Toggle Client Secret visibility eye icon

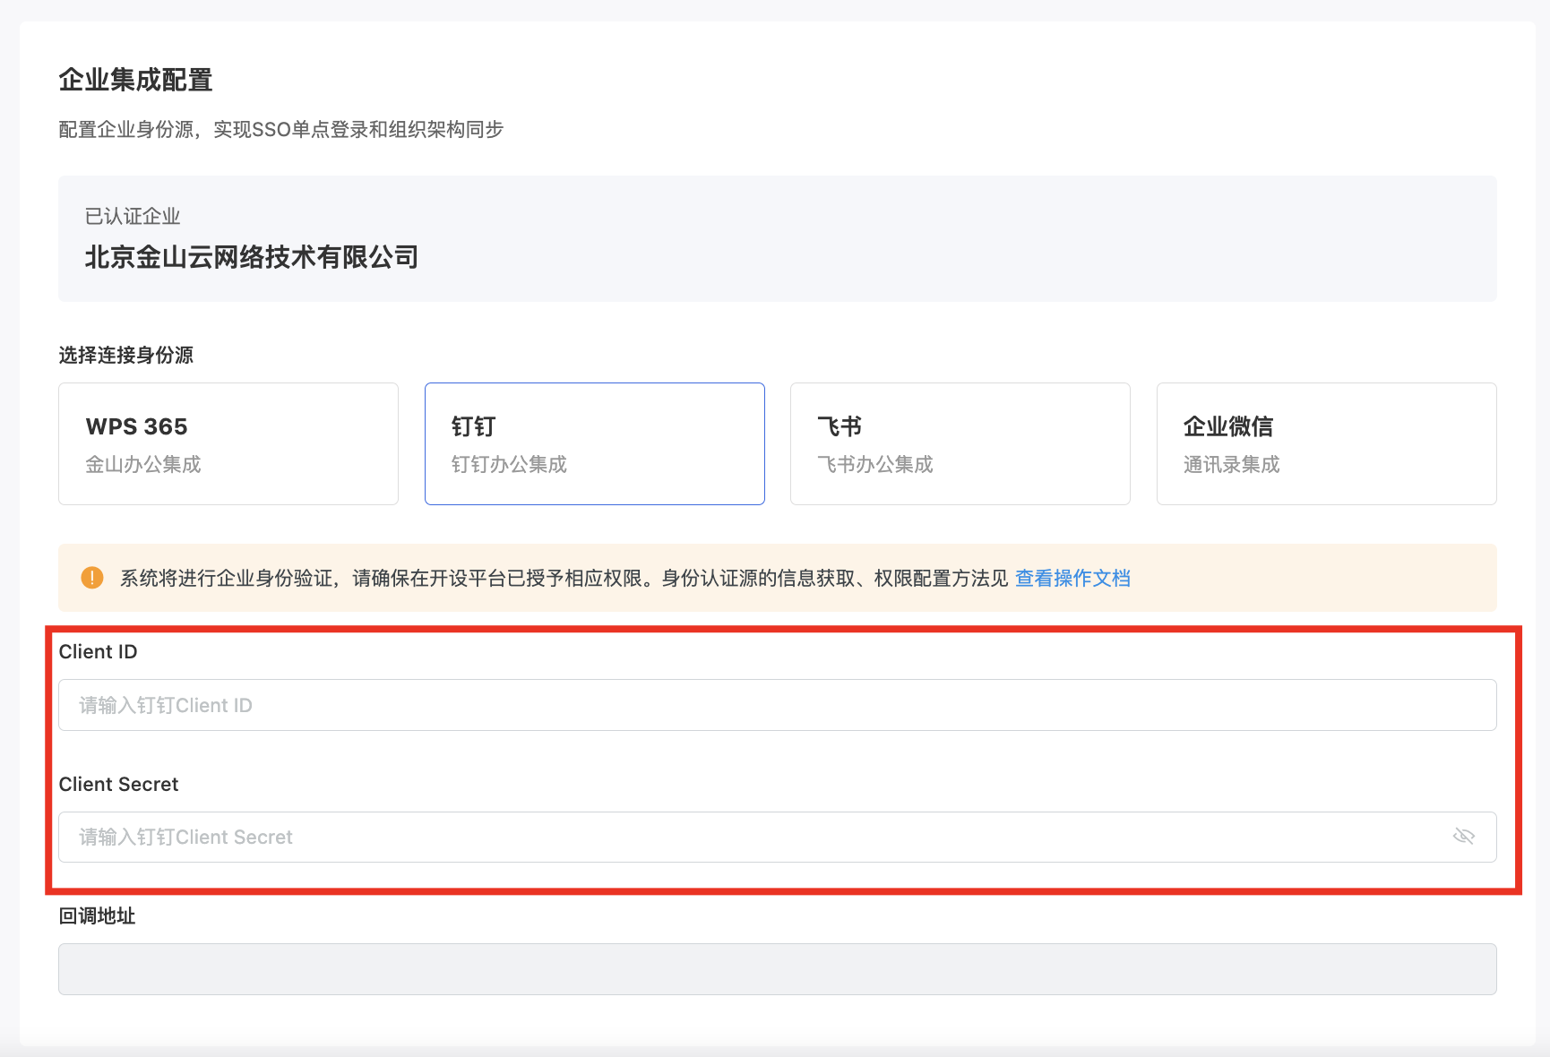pos(1464,837)
